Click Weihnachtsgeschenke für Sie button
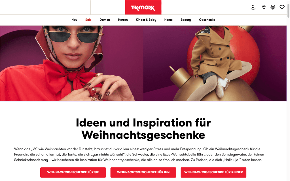290x181 pixels. 73,172
